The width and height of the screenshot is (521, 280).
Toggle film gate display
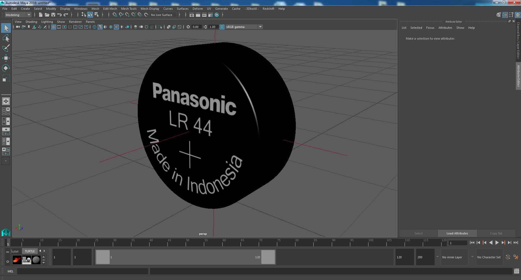click(x=59, y=27)
